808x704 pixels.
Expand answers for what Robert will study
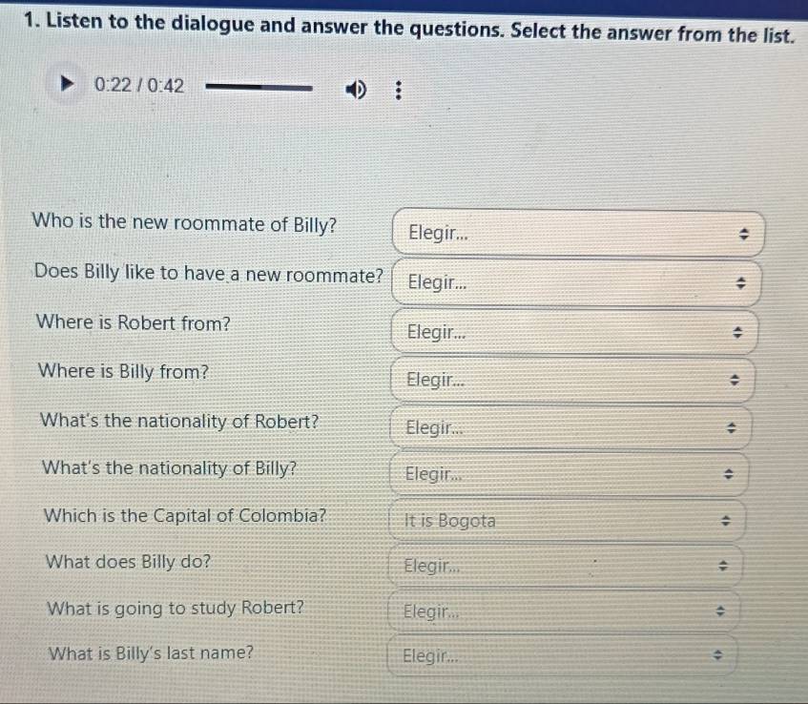click(563, 611)
